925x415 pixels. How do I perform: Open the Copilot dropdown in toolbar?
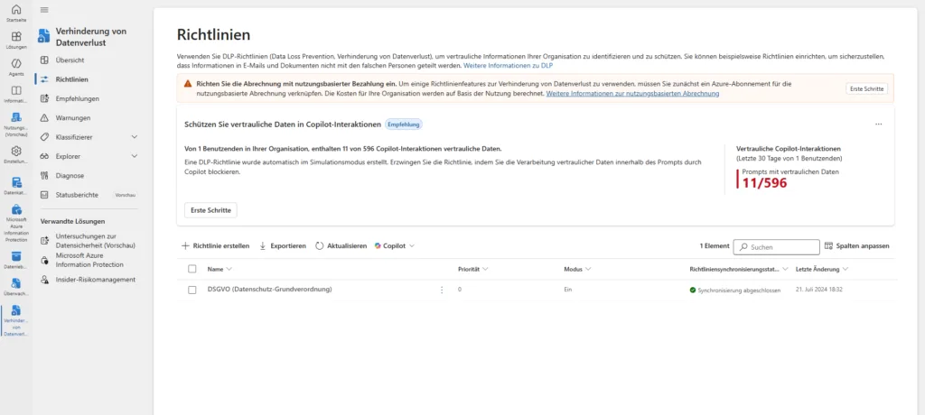(394, 245)
